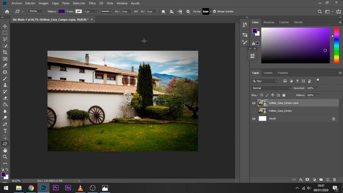
Task: Open the path arrangement options
Action: point(180,11)
